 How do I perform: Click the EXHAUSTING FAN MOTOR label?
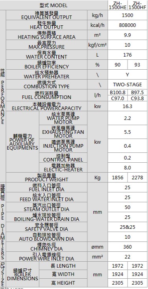pyautogui.click(x=63, y=132)
